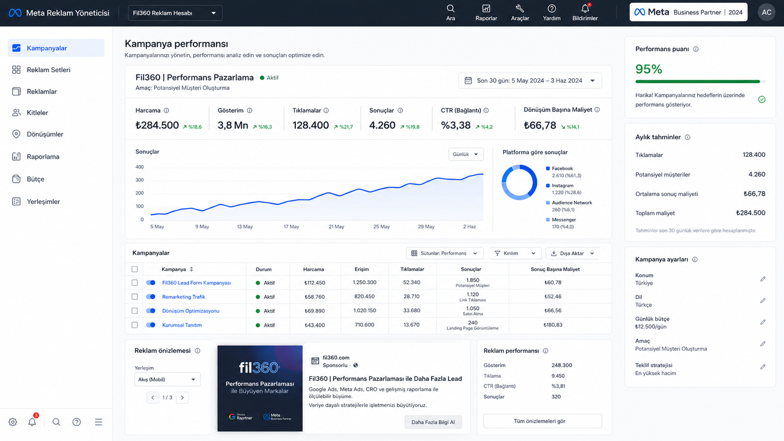This screenshot has width=784, height=441.
Task: Go to previous ad preview
Action: [x=153, y=397]
